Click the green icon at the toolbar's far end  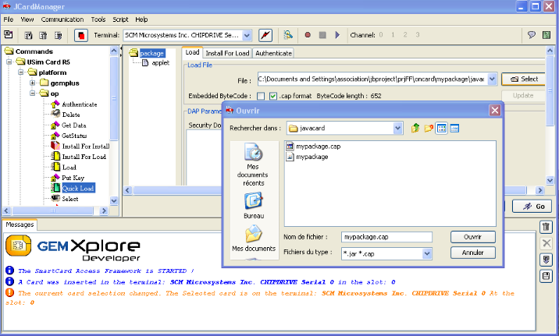pos(547,35)
